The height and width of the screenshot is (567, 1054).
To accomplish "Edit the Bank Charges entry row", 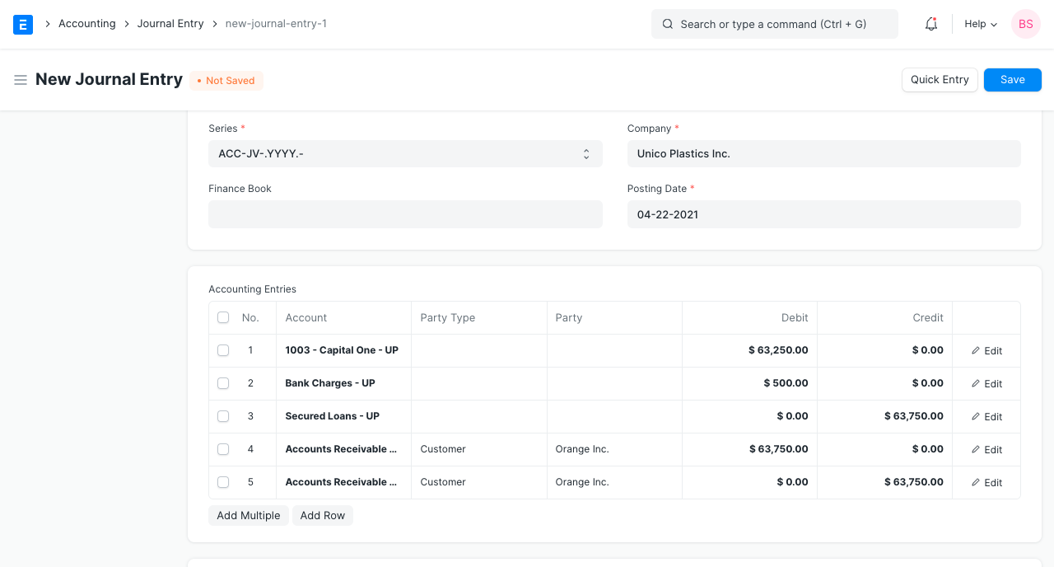I will click(986, 383).
